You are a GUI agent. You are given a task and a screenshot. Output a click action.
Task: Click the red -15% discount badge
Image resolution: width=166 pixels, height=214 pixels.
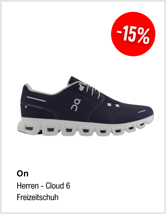click(x=133, y=34)
